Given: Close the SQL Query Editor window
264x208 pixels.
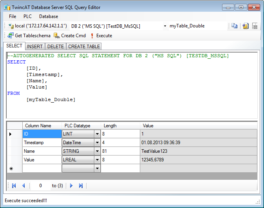Looking at the screenshot, I should click(254, 7).
